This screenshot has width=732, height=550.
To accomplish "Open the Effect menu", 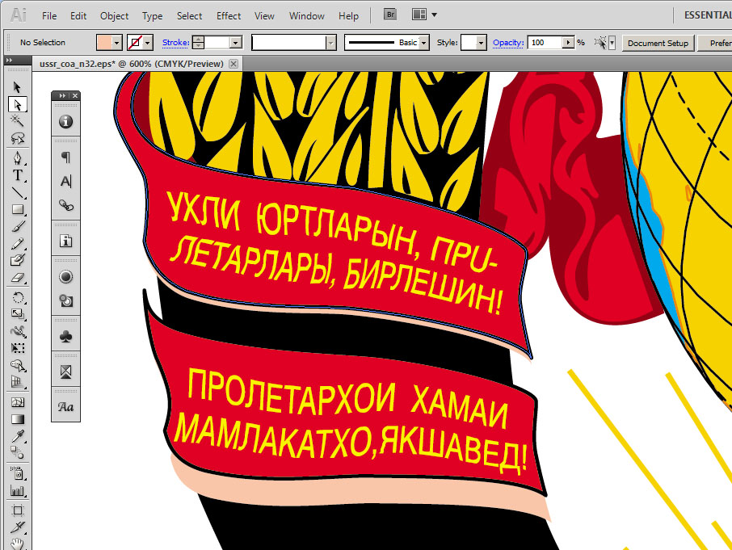I will pyautogui.click(x=229, y=16).
